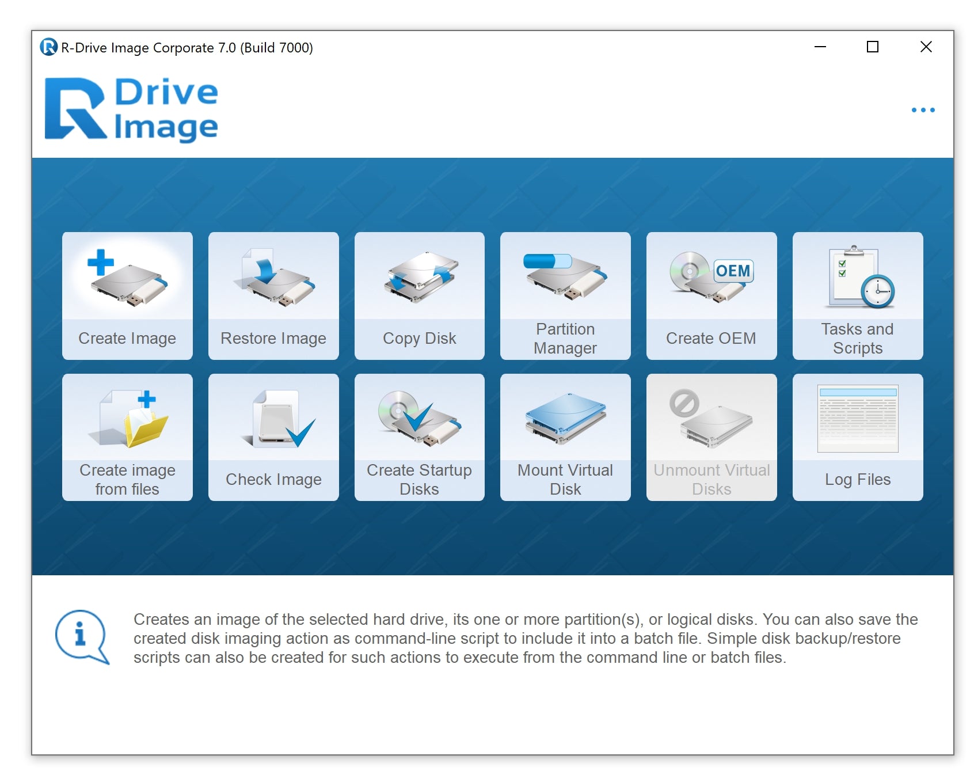Open Create Startup Disks tile
The height and width of the screenshot is (782, 974).
pyautogui.click(x=419, y=437)
